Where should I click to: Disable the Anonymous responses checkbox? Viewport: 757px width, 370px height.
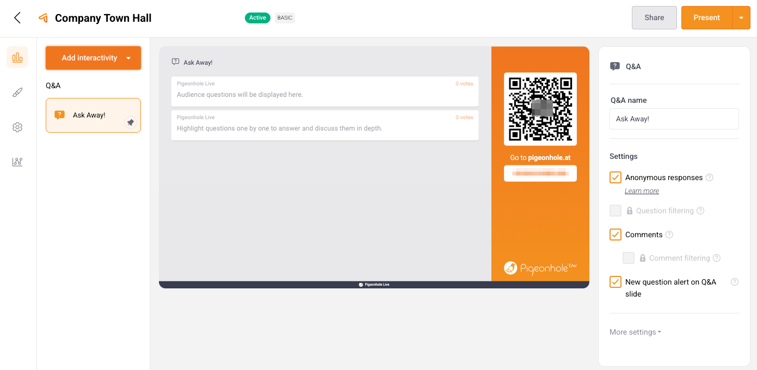click(x=616, y=177)
